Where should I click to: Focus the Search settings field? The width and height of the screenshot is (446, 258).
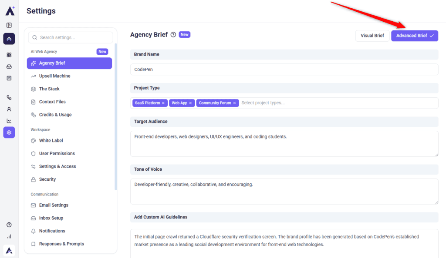(x=71, y=37)
